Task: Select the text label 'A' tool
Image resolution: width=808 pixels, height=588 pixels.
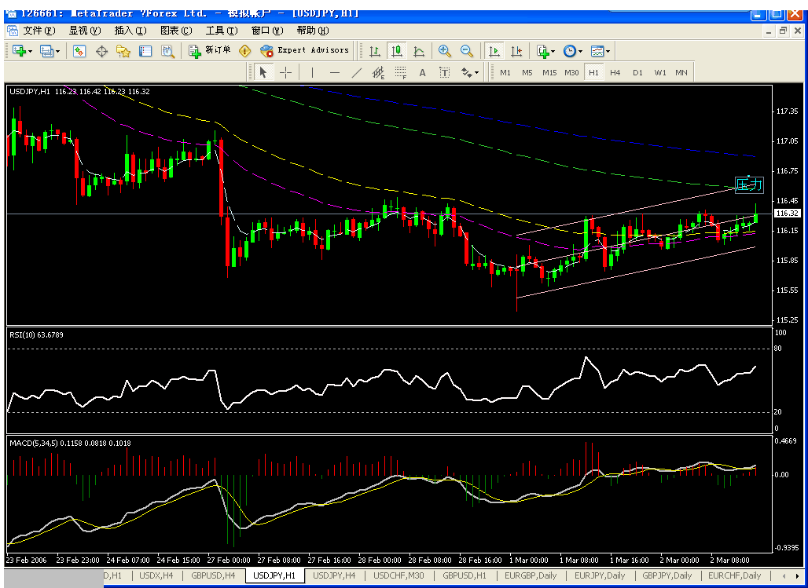Action: point(422,73)
